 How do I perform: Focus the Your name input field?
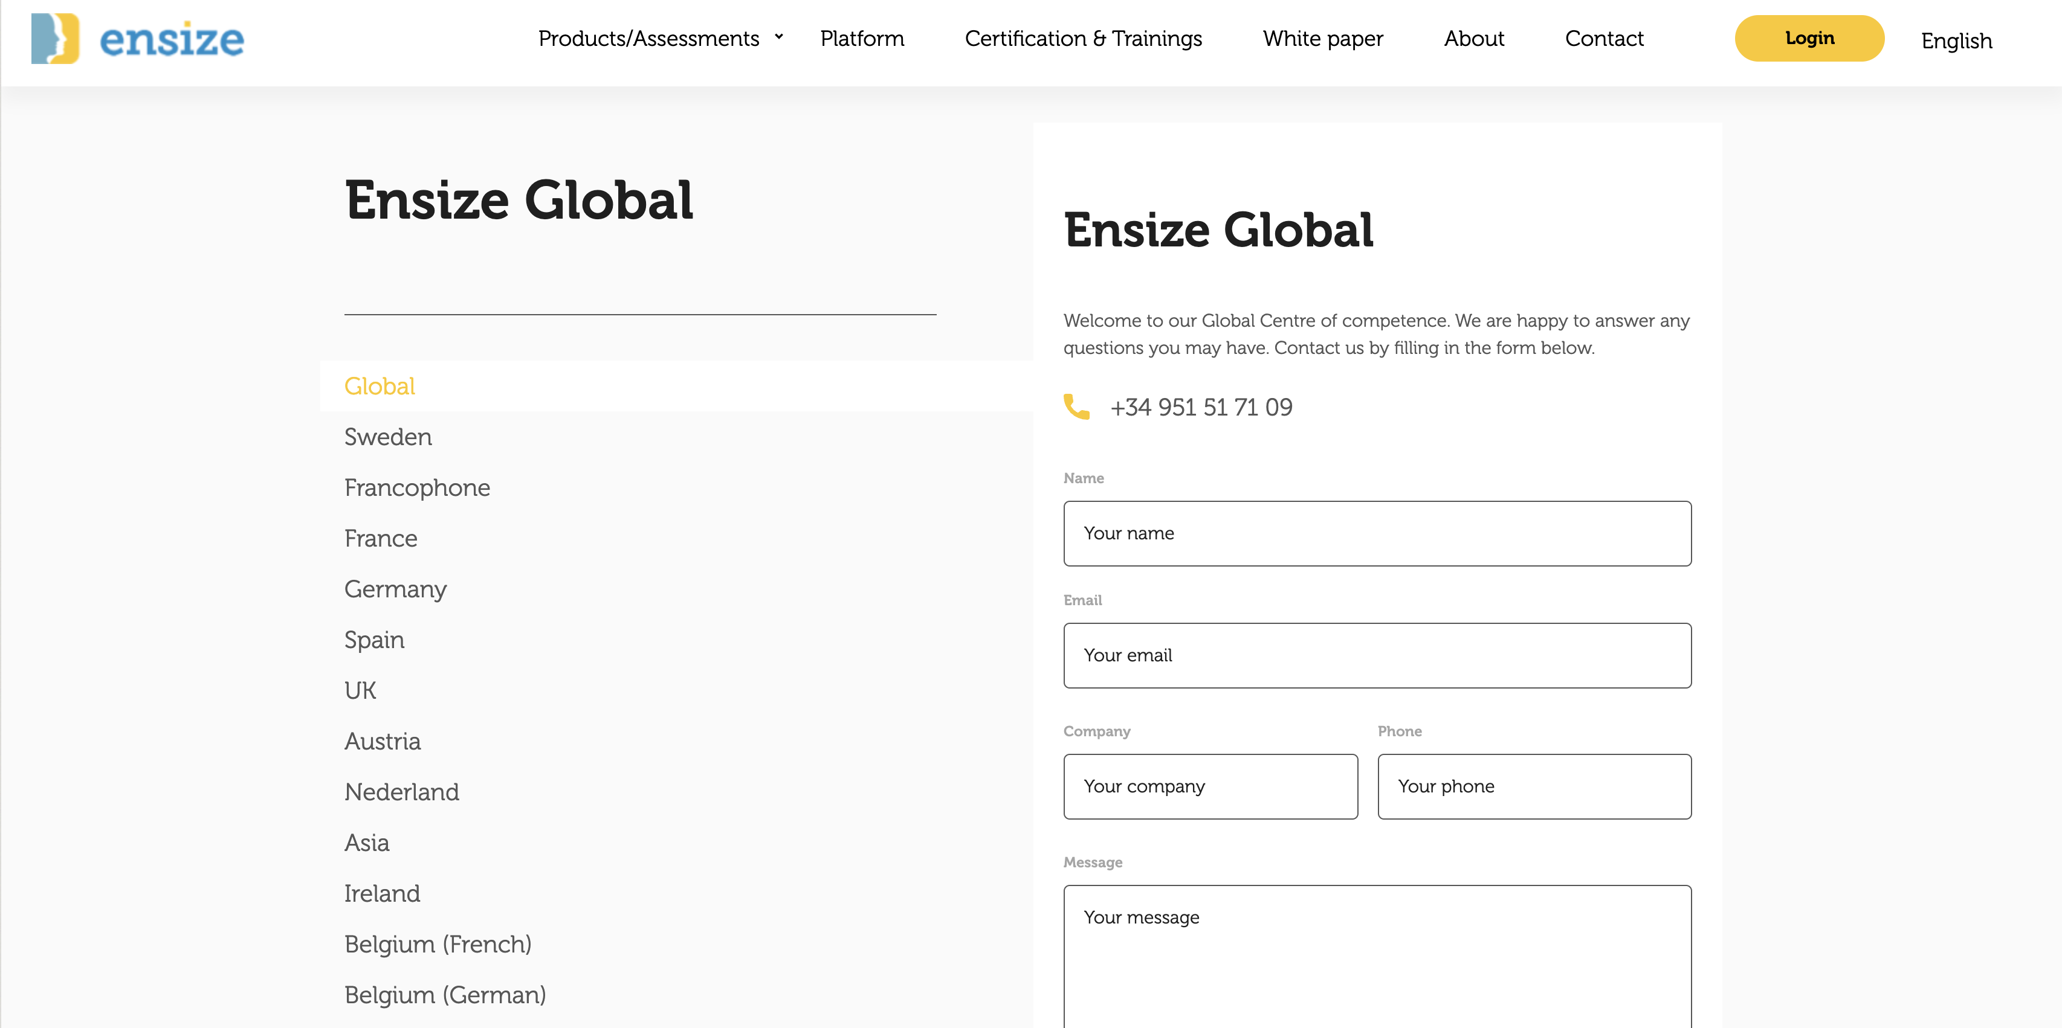click(1377, 533)
